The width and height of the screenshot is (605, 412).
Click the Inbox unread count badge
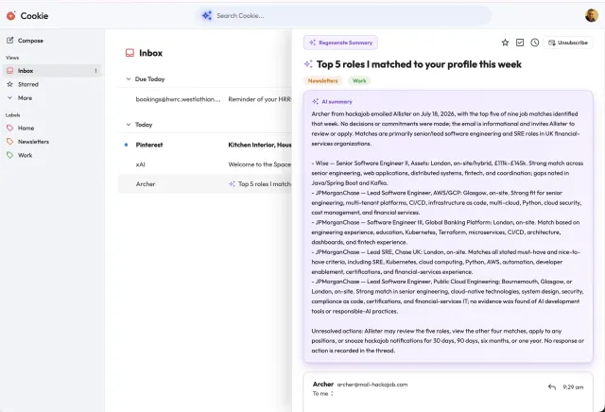pos(95,71)
